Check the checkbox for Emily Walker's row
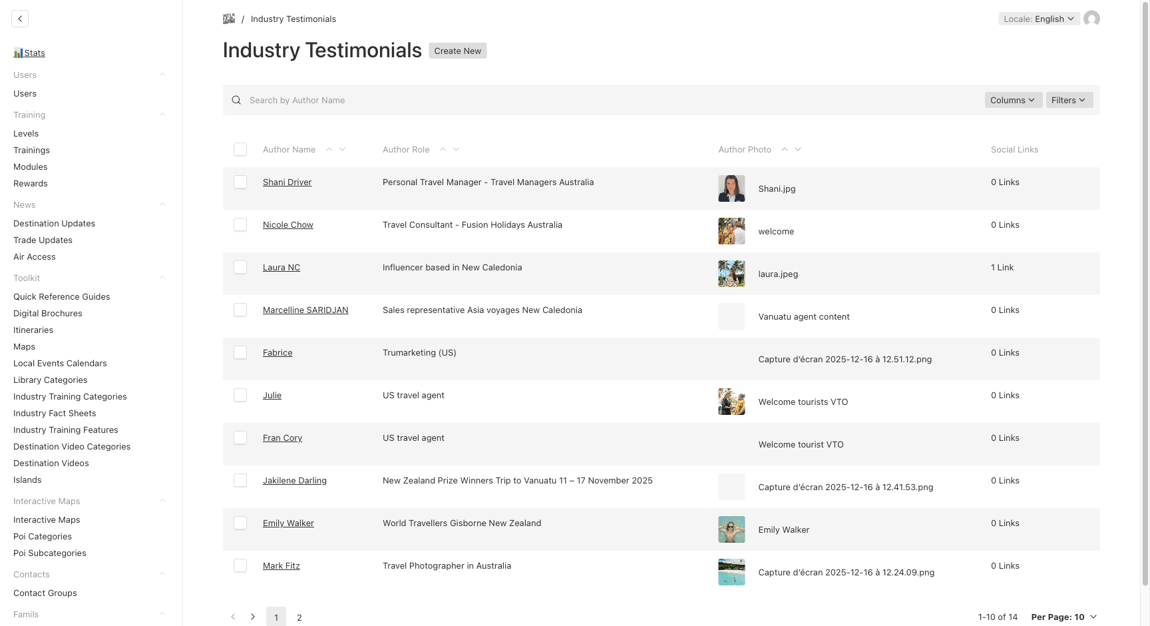 [240, 523]
